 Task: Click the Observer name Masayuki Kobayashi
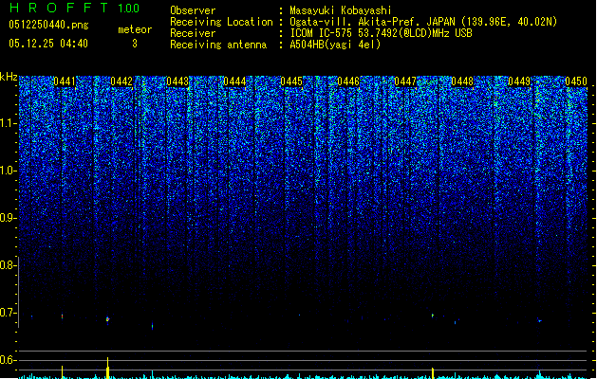341,10
